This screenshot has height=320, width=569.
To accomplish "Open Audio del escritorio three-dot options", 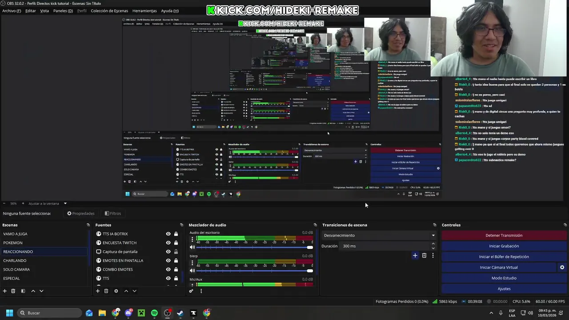I will (x=192, y=240).
